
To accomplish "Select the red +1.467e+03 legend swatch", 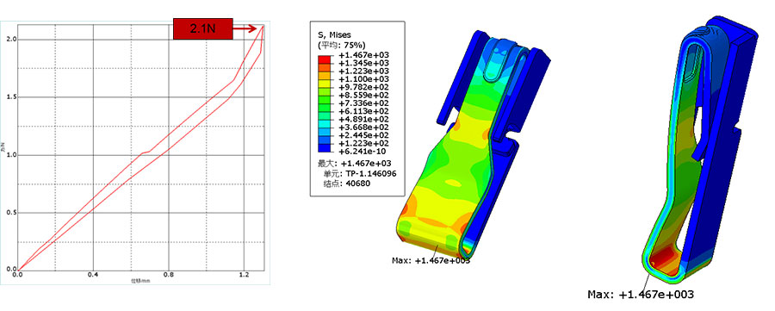I will click(x=325, y=59).
